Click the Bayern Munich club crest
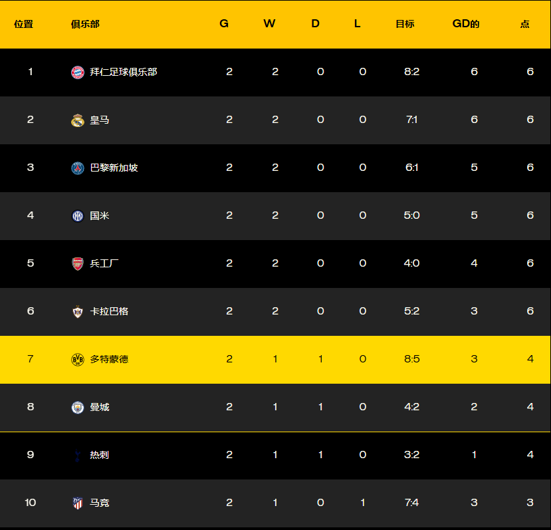551x530 pixels. coord(78,72)
